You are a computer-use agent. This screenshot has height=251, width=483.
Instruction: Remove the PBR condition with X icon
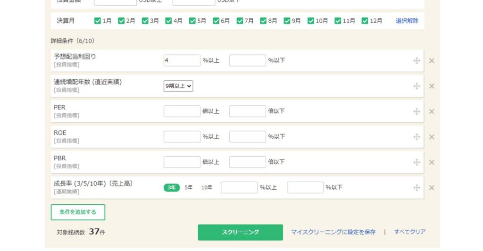pyautogui.click(x=431, y=162)
